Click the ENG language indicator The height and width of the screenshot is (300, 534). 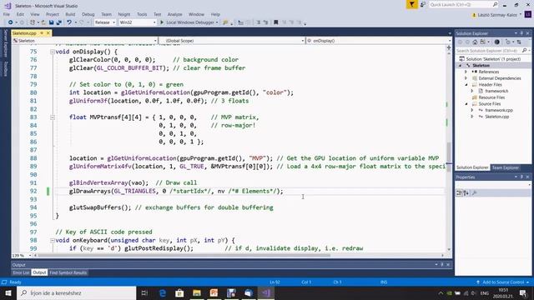coord(484,292)
